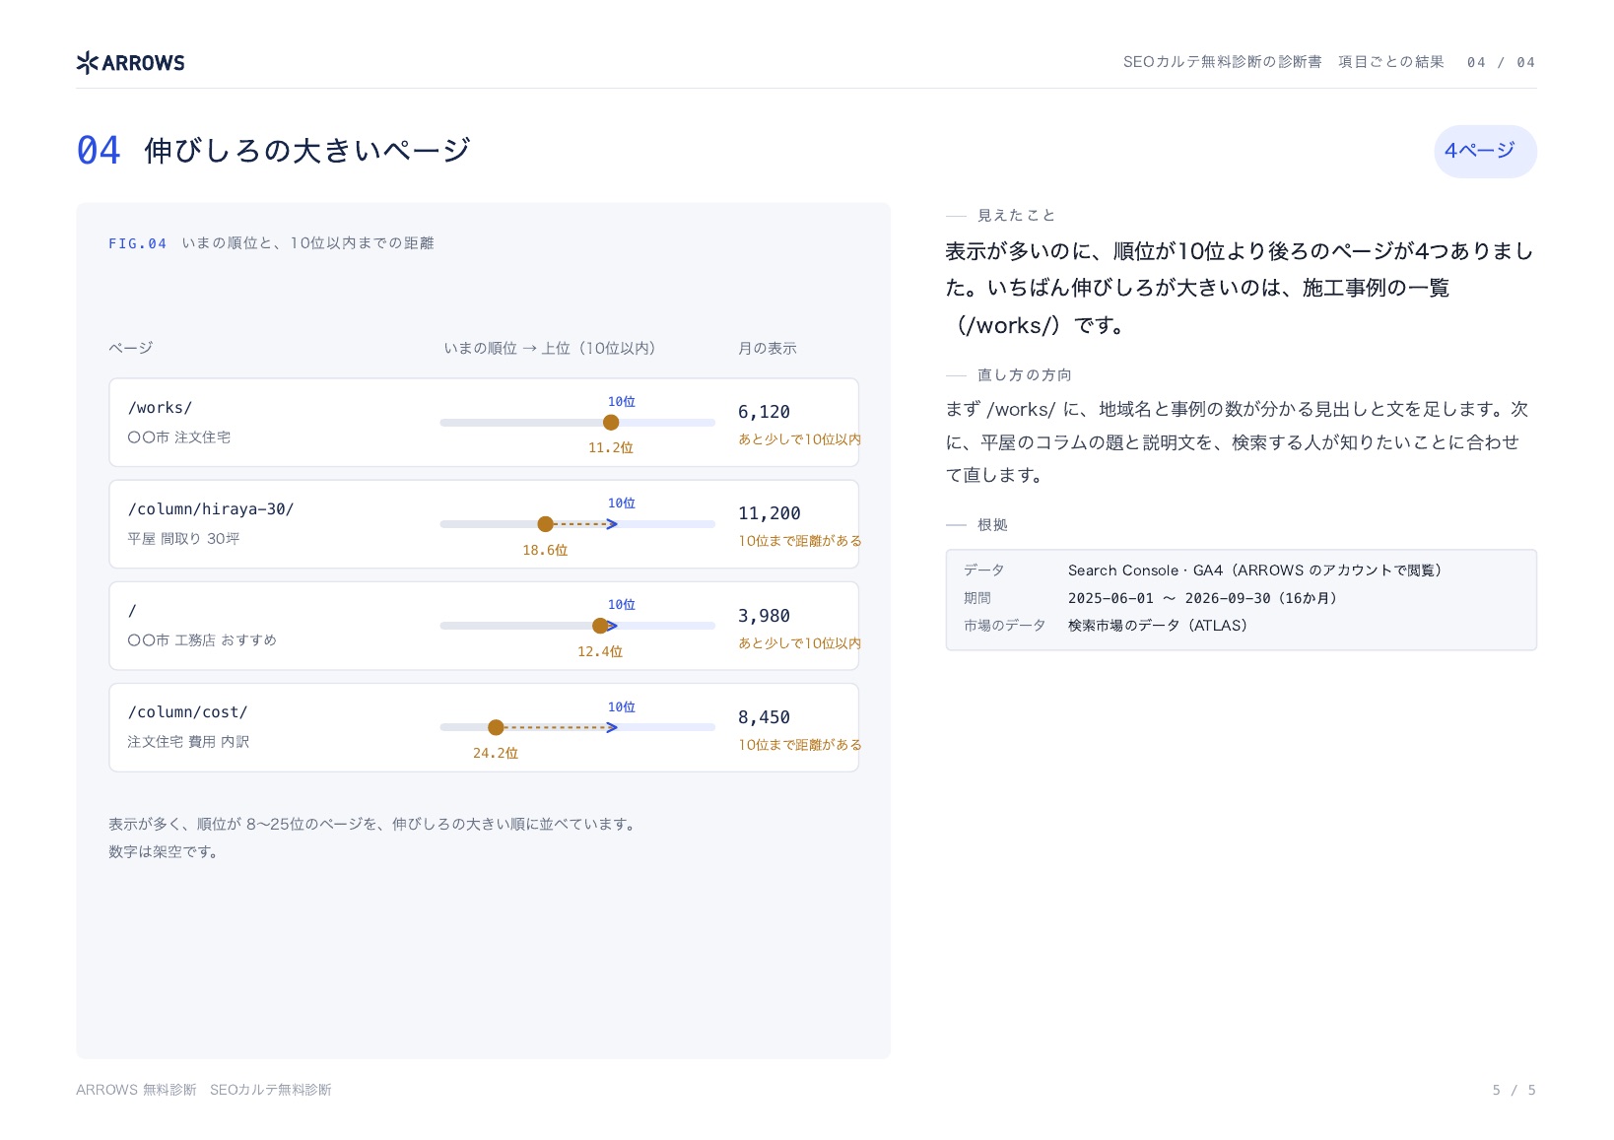Click the FIG.04 figure label

click(x=137, y=243)
